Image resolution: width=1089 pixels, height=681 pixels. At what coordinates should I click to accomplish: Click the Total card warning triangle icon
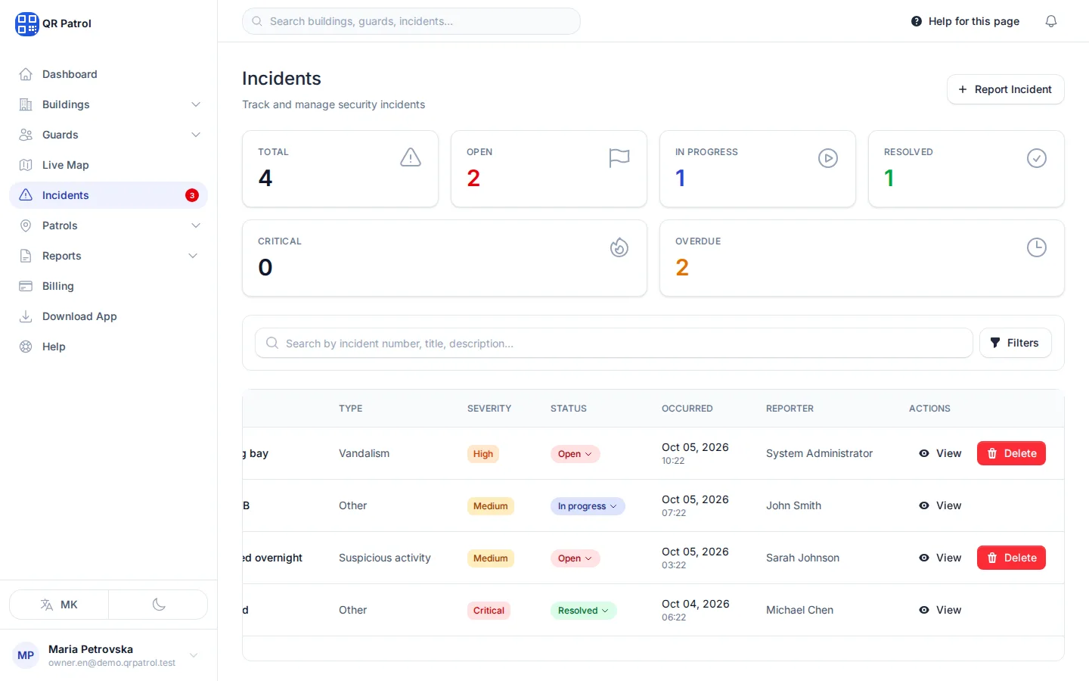coord(411,157)
